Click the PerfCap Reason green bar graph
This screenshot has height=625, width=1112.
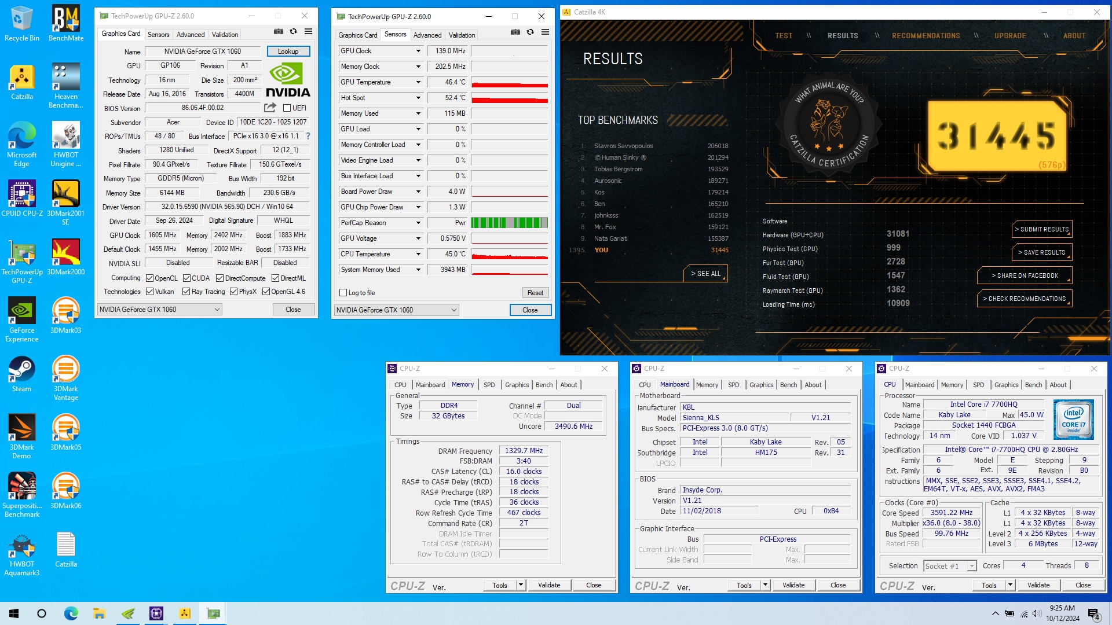510,223
